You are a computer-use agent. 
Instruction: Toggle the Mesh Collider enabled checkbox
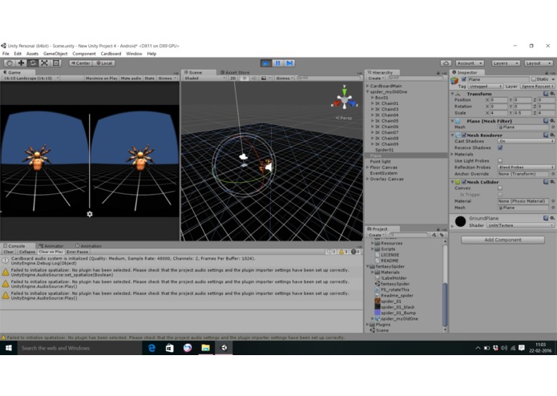463,182
